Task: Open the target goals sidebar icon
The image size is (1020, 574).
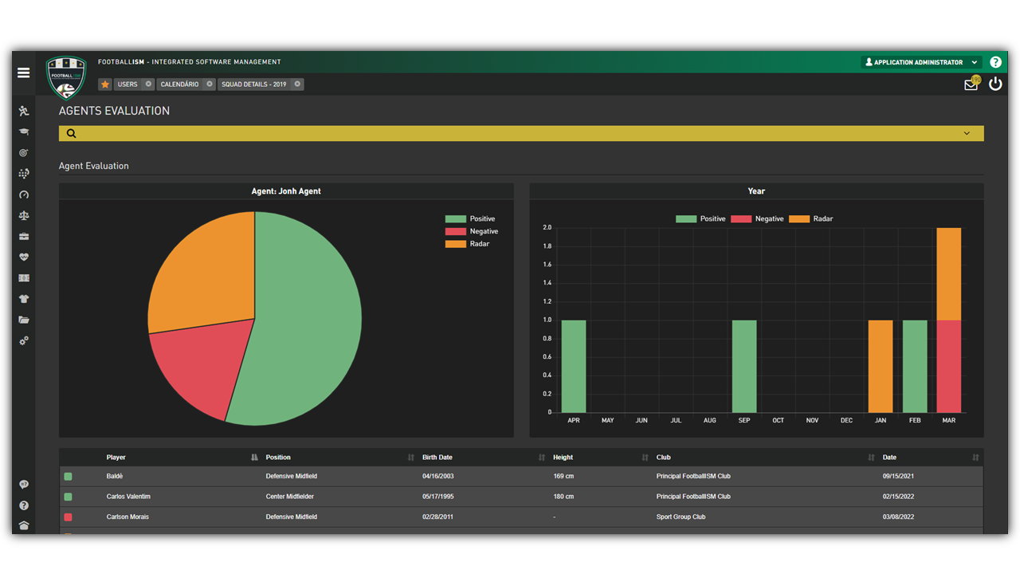Action: pyautogui.click(x=24, y=152)
